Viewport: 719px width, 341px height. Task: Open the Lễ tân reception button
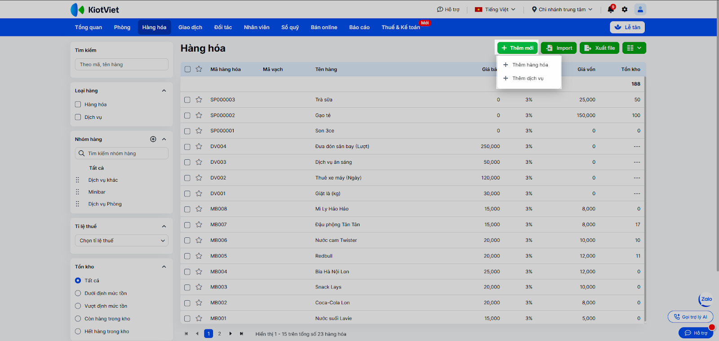627,27
